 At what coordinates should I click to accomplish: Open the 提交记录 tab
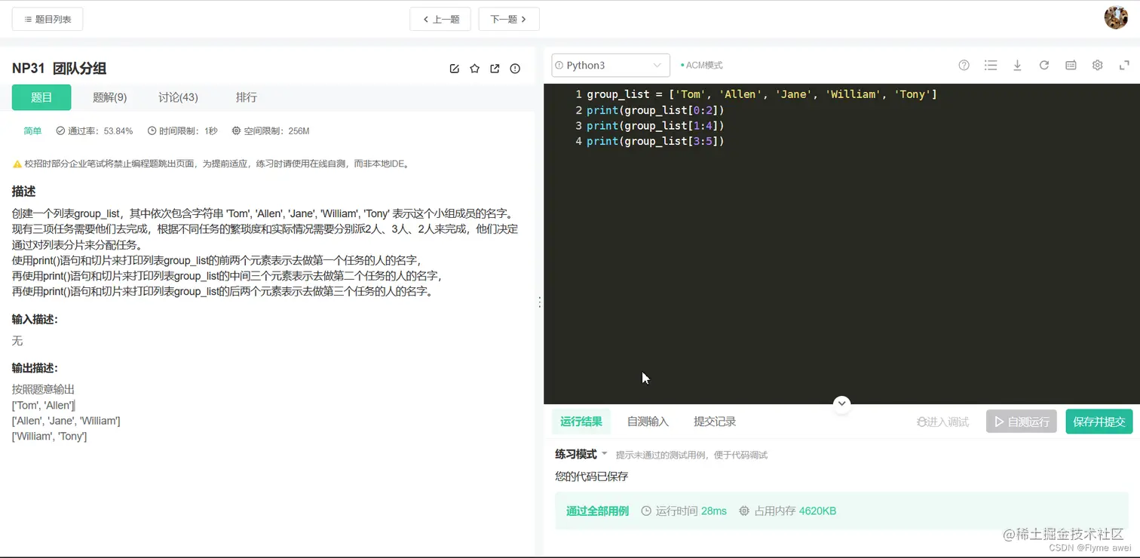pyautogui.click(x=713, y=421)
